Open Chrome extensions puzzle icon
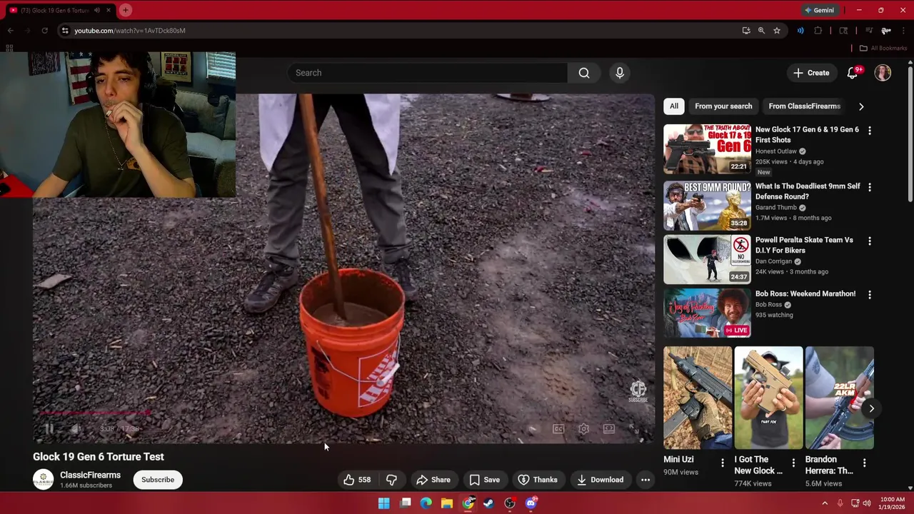Screen dimensions: 914x514 point(818,31)
